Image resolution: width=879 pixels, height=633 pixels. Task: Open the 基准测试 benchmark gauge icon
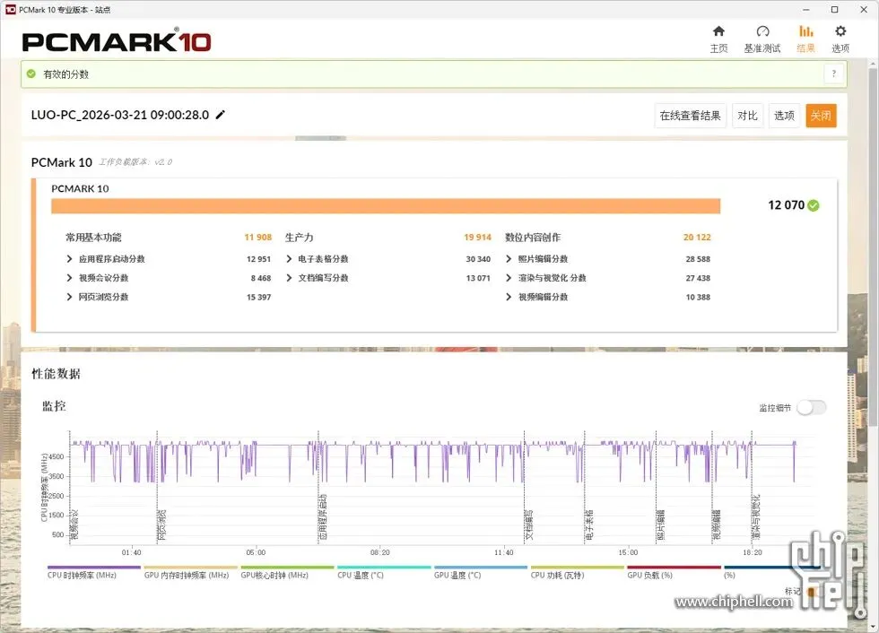point(762,31)
